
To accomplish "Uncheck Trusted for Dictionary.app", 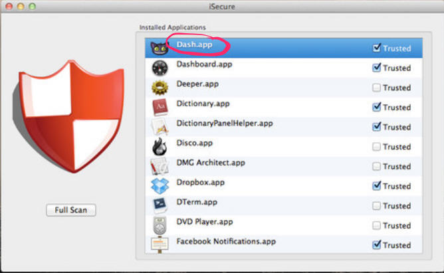I will pos(377,107).
